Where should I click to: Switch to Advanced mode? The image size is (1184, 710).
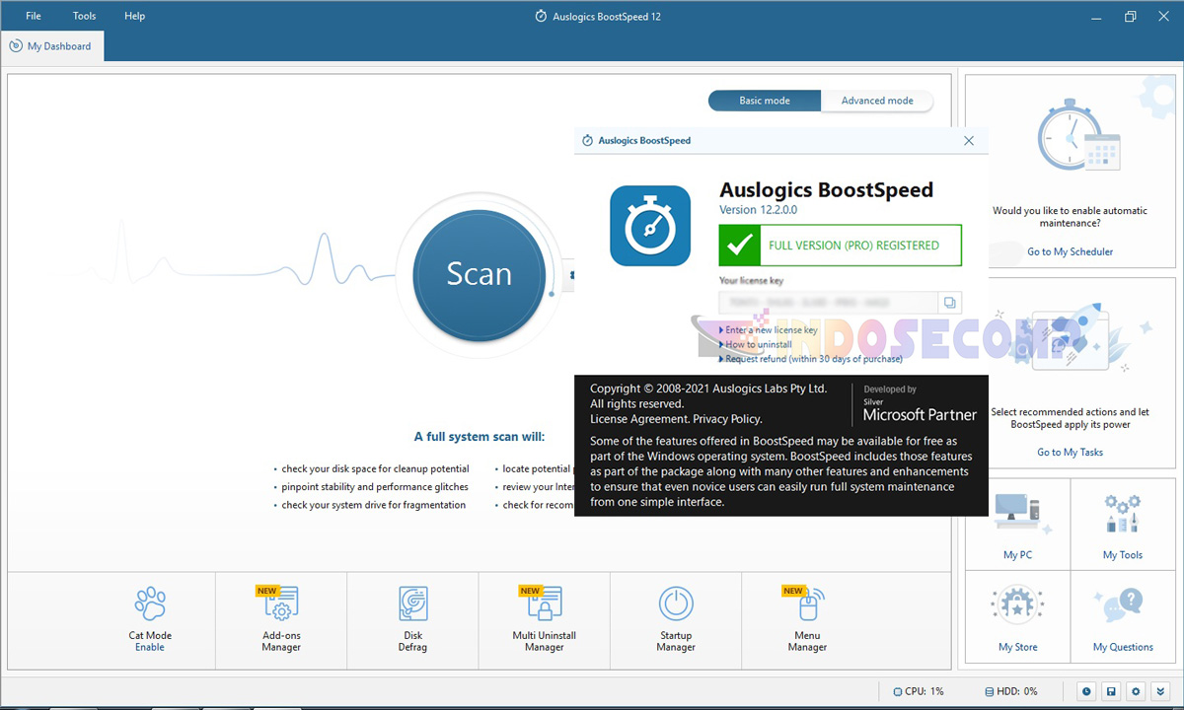pyautogui.click(x=876, y=100)
